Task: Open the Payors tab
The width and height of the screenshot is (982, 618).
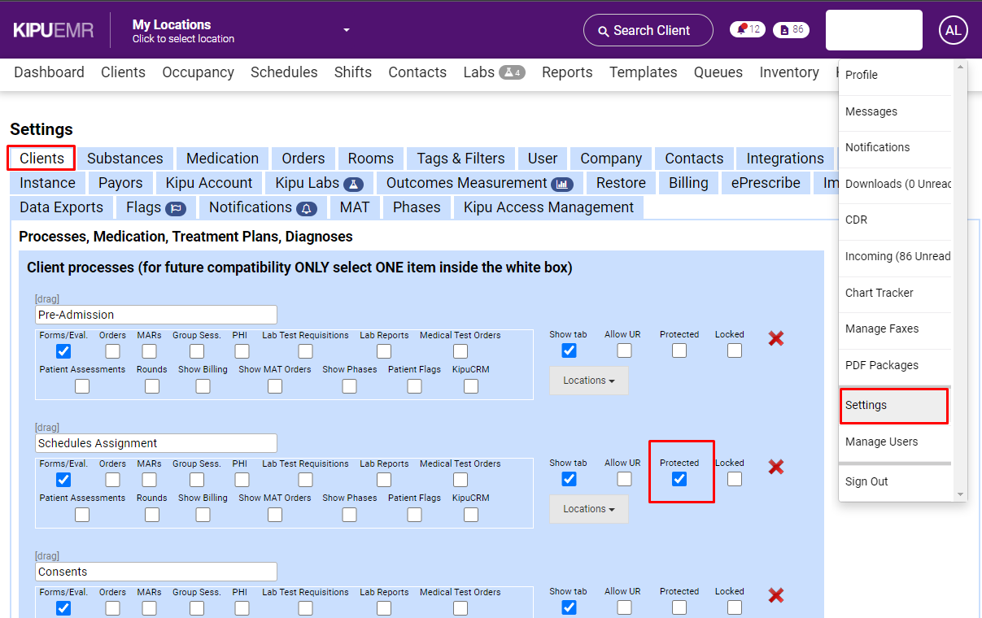Action: [x=120, y=183]
